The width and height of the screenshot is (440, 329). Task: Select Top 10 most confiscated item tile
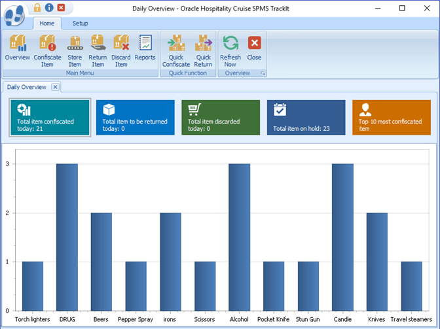[392, 118]
